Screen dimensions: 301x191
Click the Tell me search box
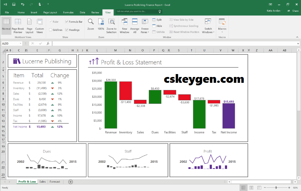[x=139, y=12]
